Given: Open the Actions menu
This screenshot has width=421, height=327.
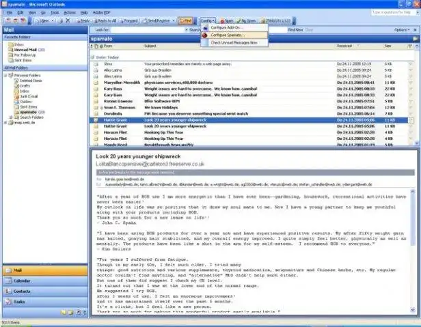Looking at the screenshot, I should coord(70,12).
